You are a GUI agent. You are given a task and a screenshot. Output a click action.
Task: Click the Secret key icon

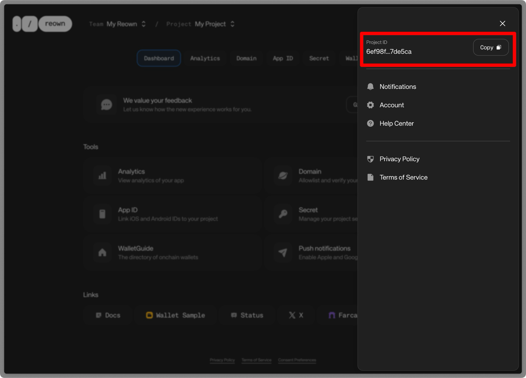(283, 214)
